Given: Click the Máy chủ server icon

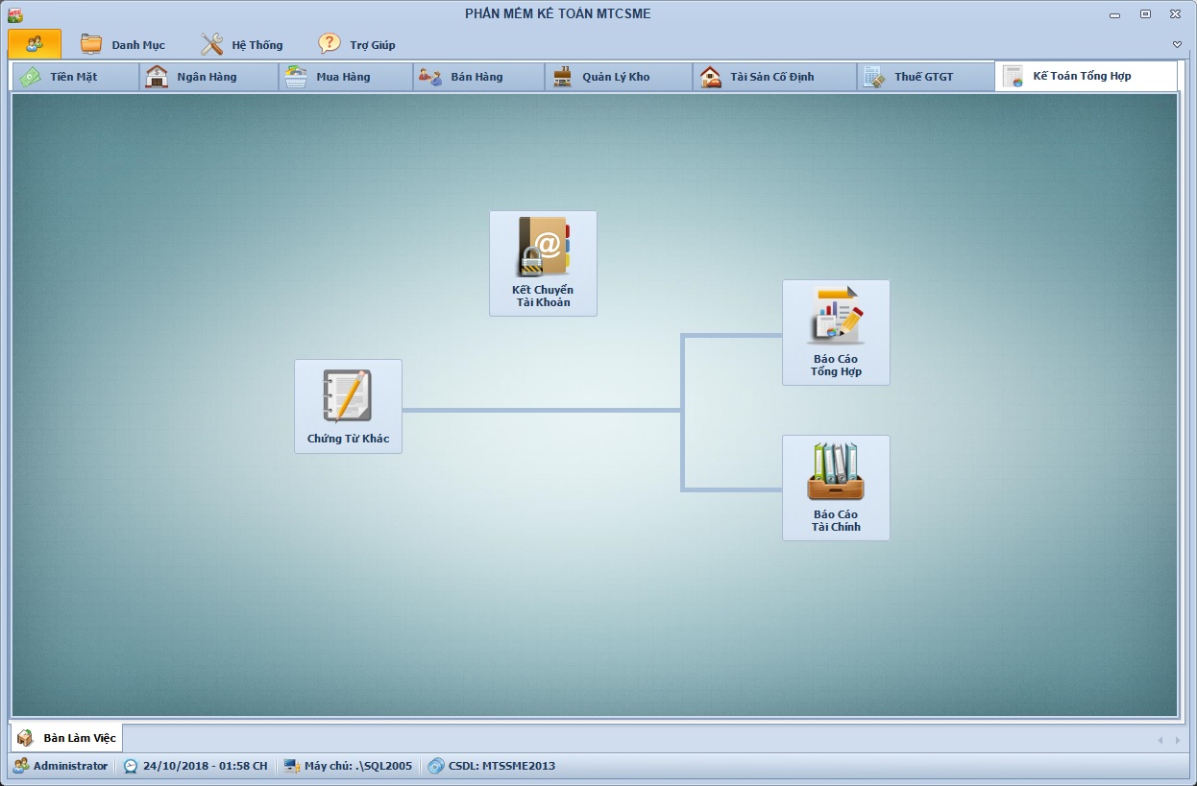Looking at the screenshot, I should [x=292, y=766].
